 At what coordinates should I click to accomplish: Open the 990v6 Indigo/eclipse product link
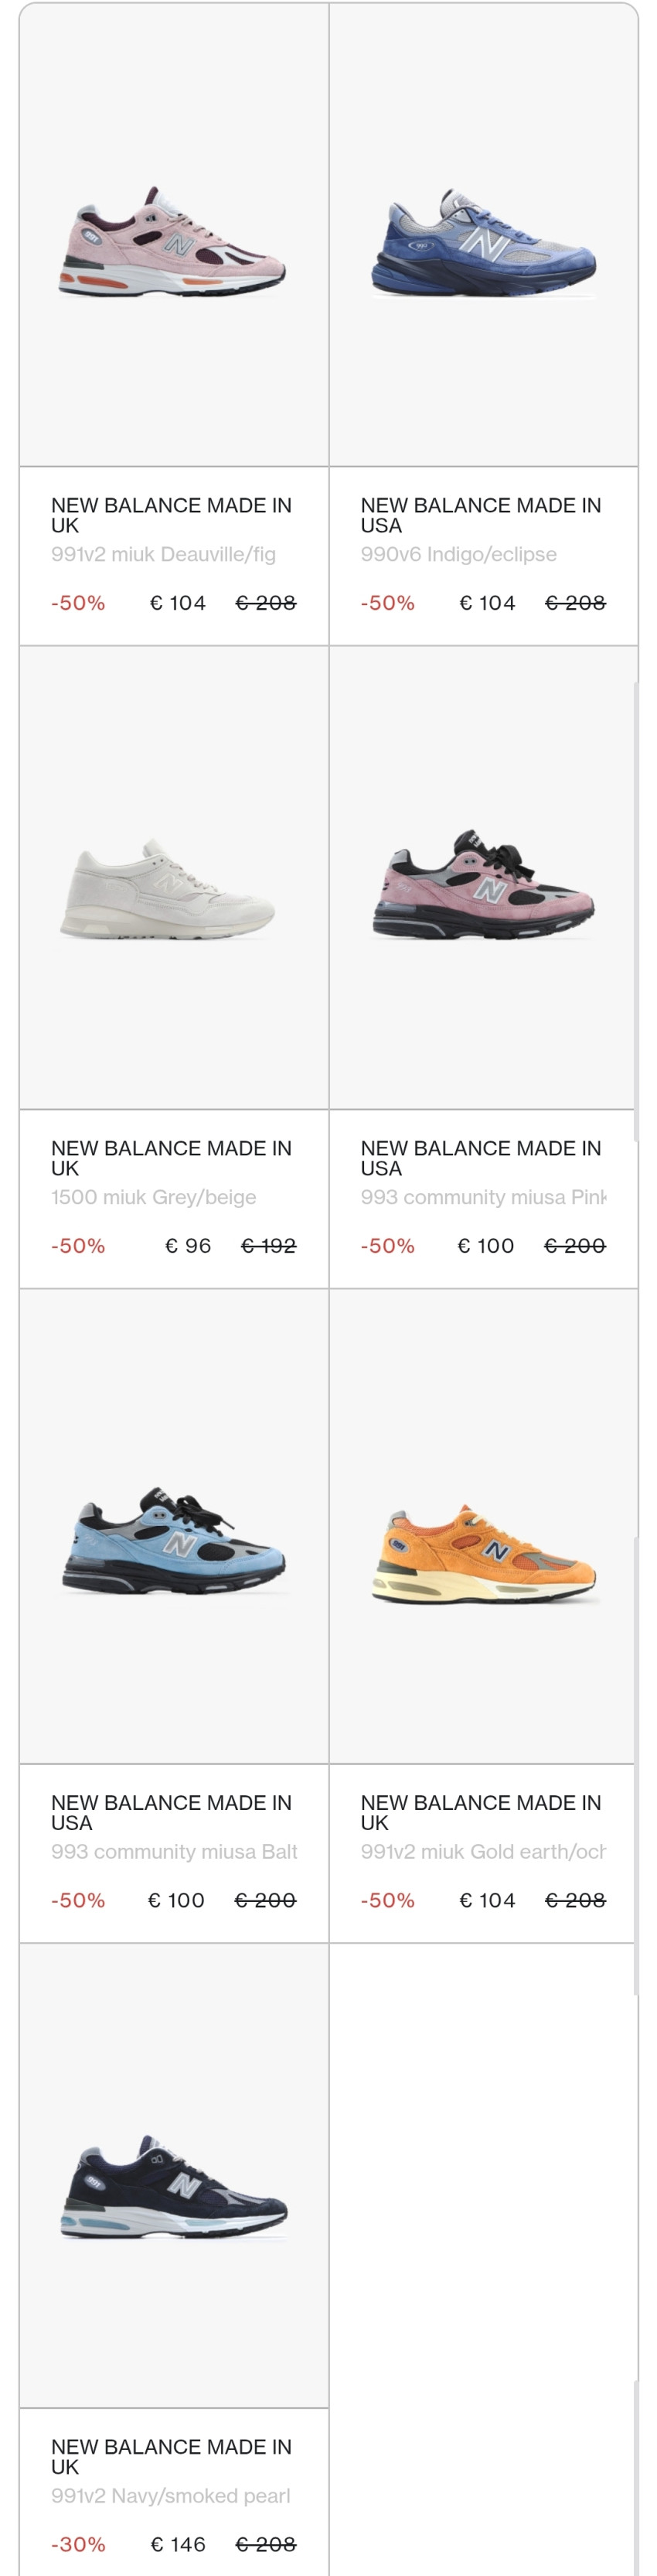tap(458, 554)
